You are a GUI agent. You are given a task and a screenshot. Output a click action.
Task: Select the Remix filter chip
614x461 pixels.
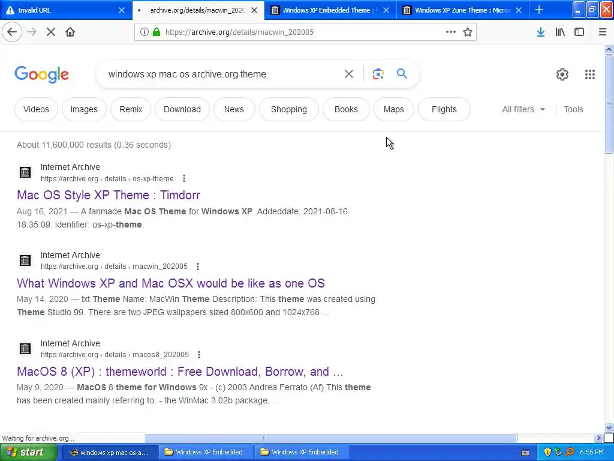pyautogui.click(x=131, y=109)
